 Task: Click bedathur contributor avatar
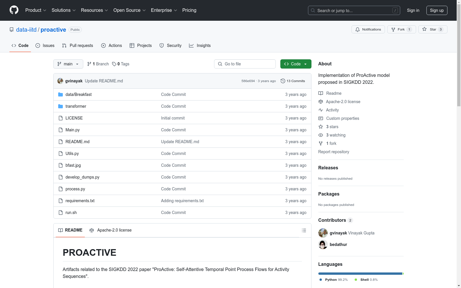coord(323,245)
